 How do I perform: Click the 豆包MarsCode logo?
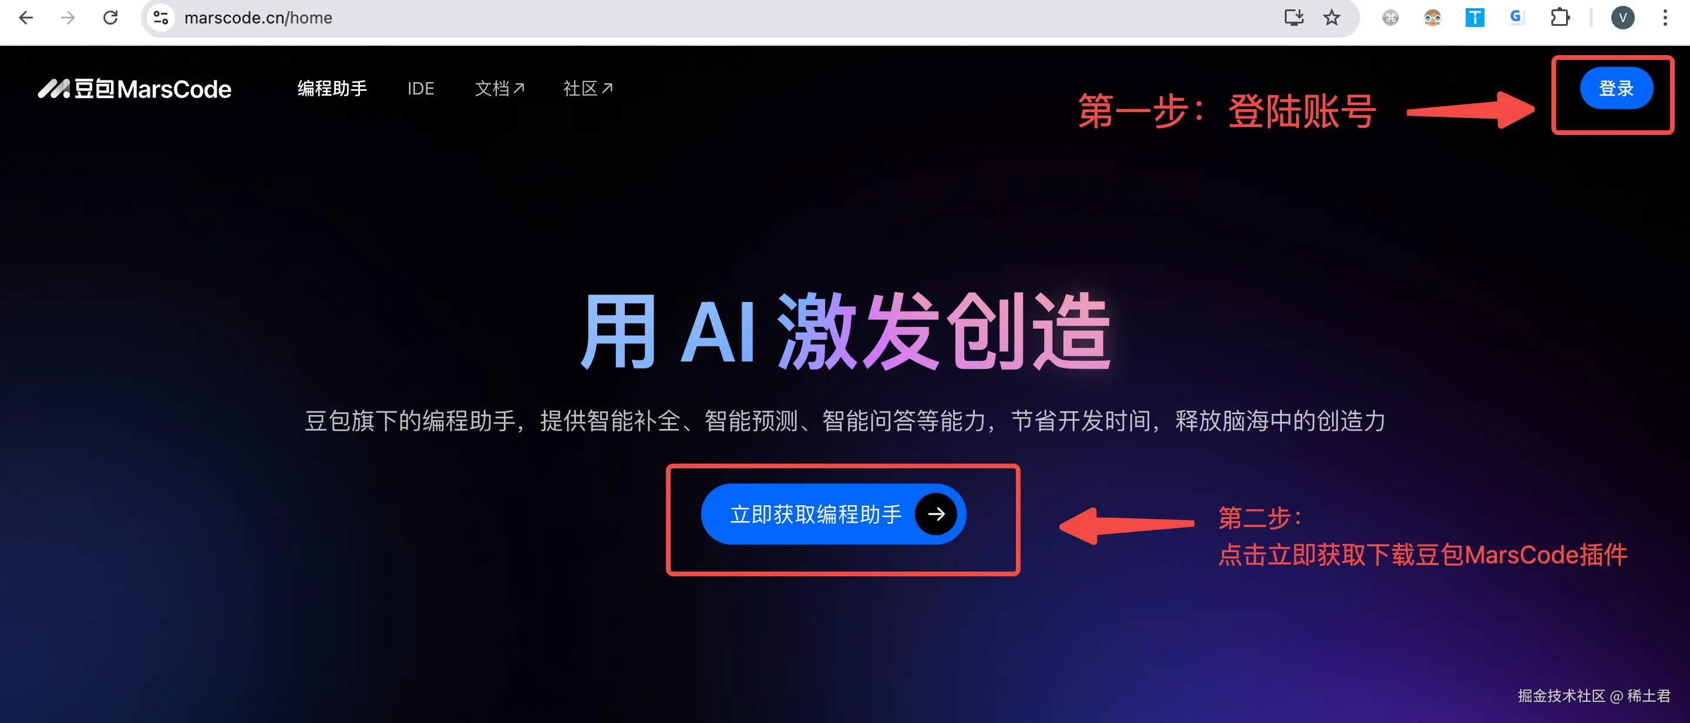click(x=134, y=89)
